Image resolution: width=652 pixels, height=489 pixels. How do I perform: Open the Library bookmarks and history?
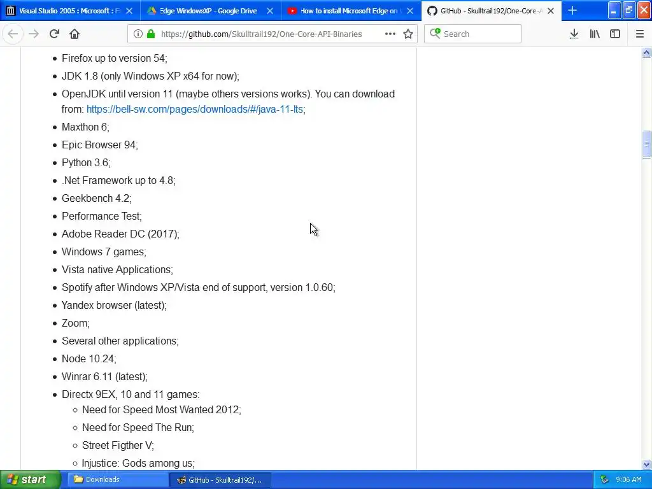coord(595,34)
